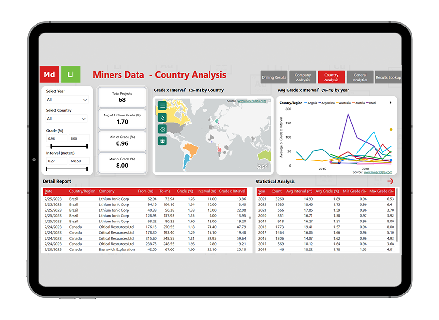Viewport: 439px width, 320px height.
Task: Select the Min of Grade card
Action: 122,141
